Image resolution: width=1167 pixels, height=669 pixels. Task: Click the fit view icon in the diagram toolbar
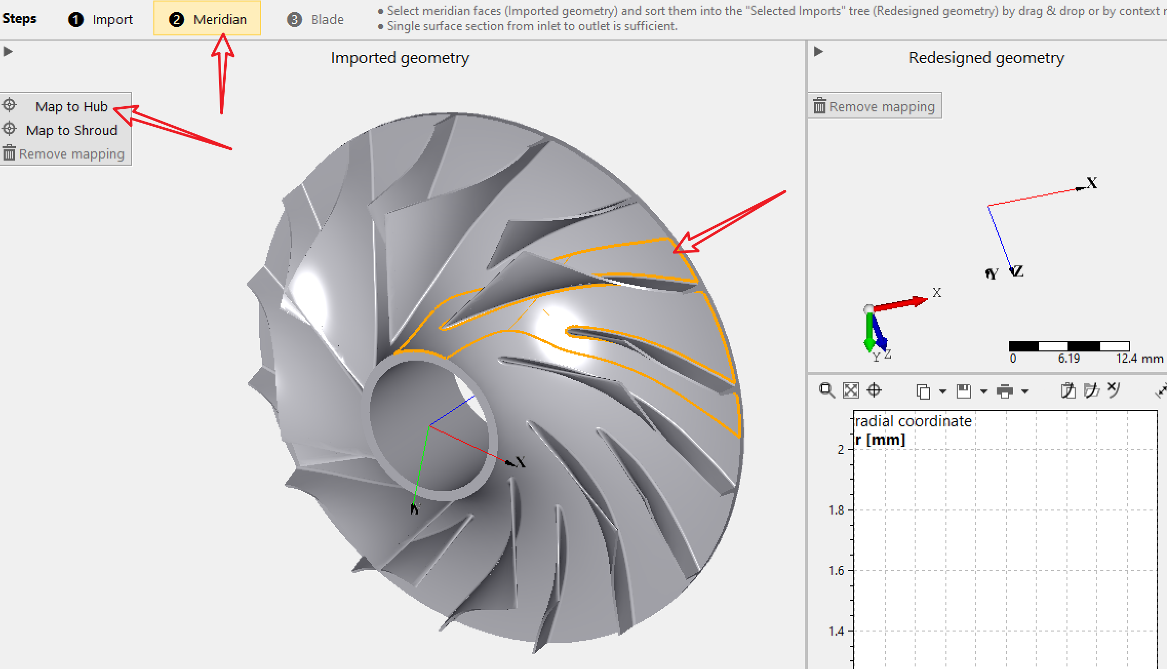(850, 390)
